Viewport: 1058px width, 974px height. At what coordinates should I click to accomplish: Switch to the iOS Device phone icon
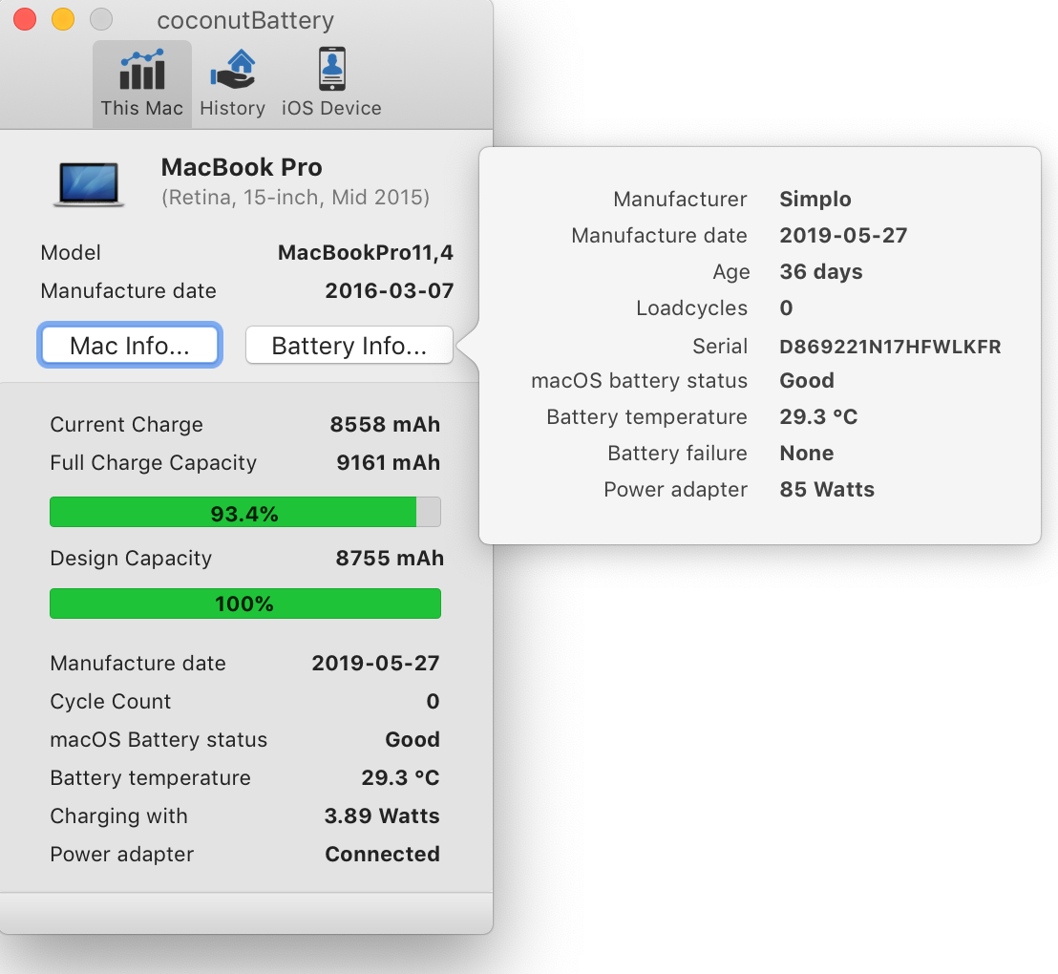click(x=331, y=69)
